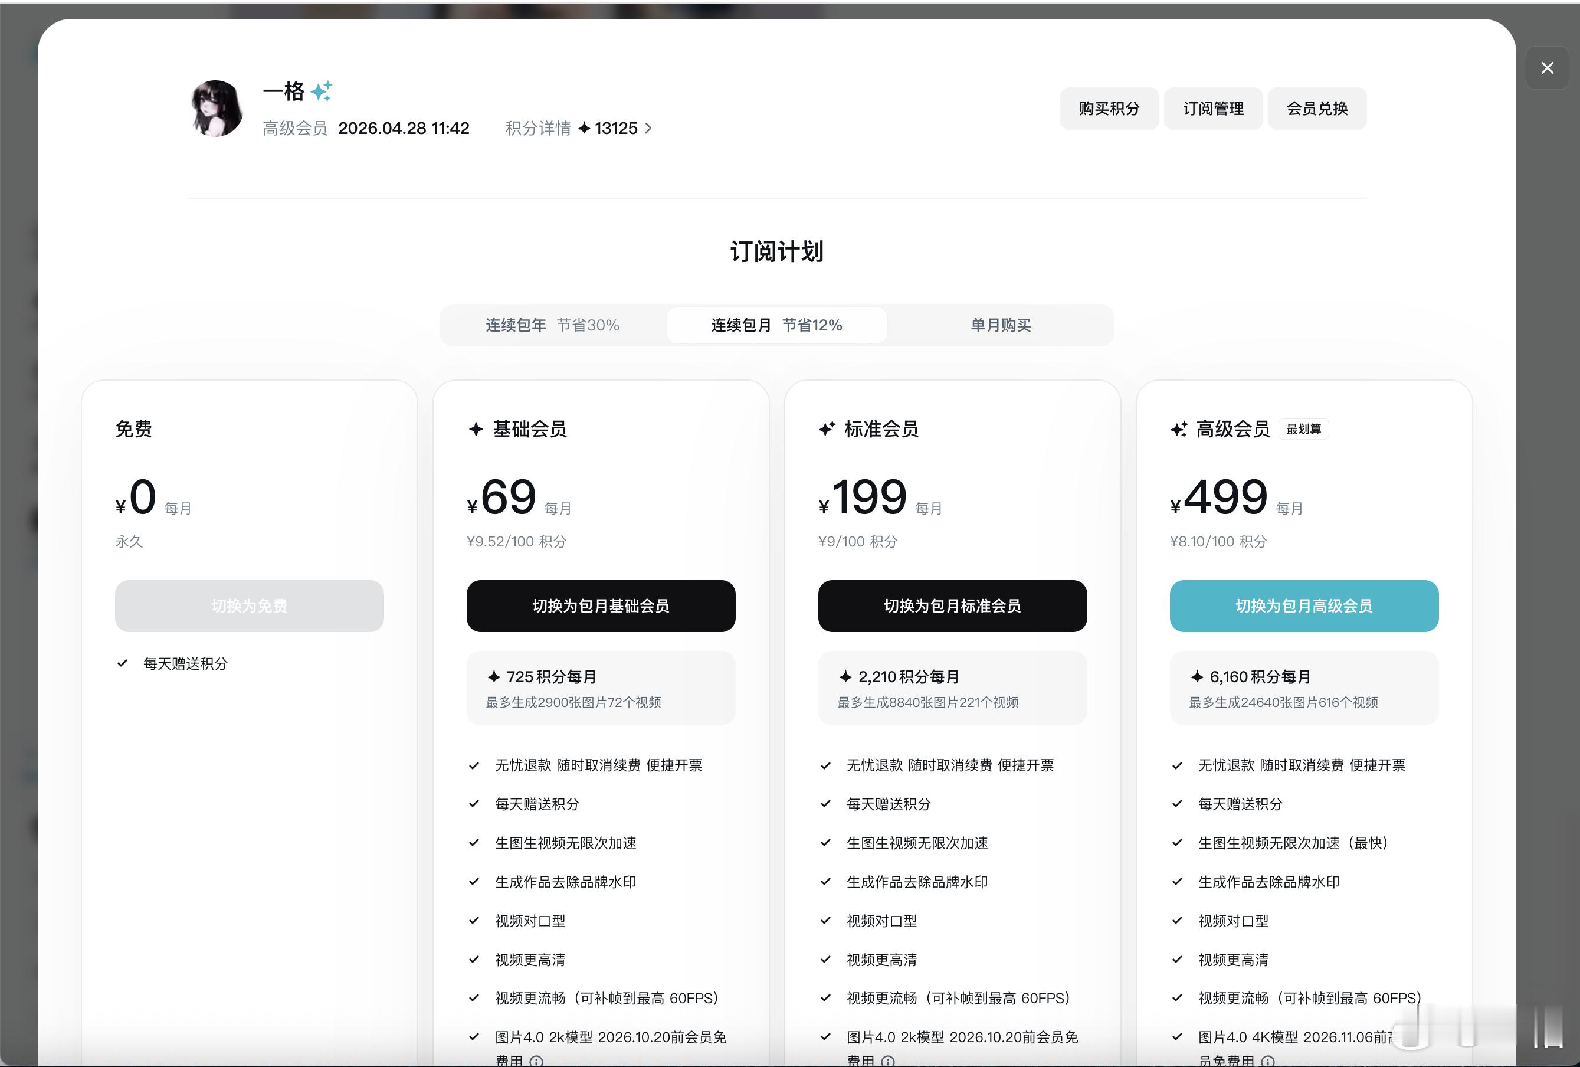Expand 积分详情 via its chevron arrow

coord(648,129)
